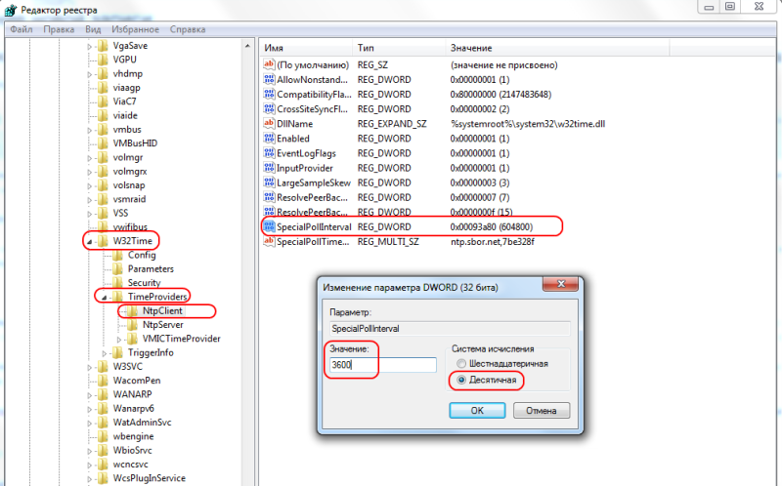This screenshot has height=486, width=782.
Task: Collapse the W32Time tree node
Action: [90, 241]
